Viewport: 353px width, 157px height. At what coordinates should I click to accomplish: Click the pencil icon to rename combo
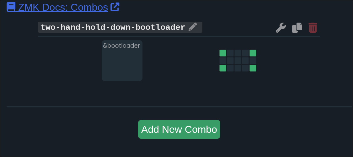pyautogui.click(x=193, y=27)
